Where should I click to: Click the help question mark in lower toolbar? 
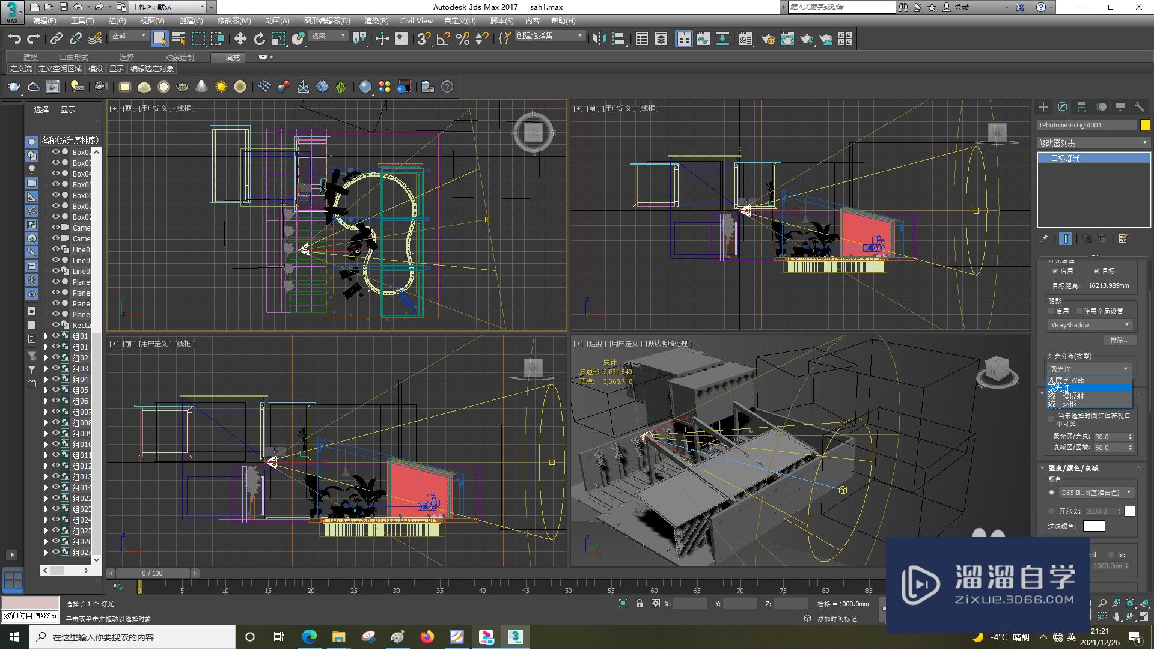447,87
